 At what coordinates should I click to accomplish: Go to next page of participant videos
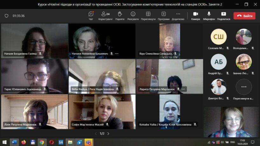coord(108,134)
